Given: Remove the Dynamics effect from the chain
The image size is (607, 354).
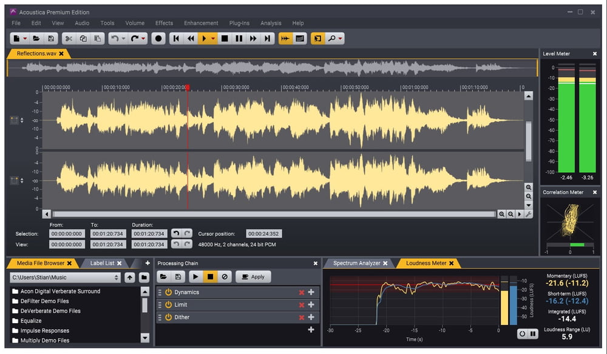Looking at the screenshot, I should (302, 293).
